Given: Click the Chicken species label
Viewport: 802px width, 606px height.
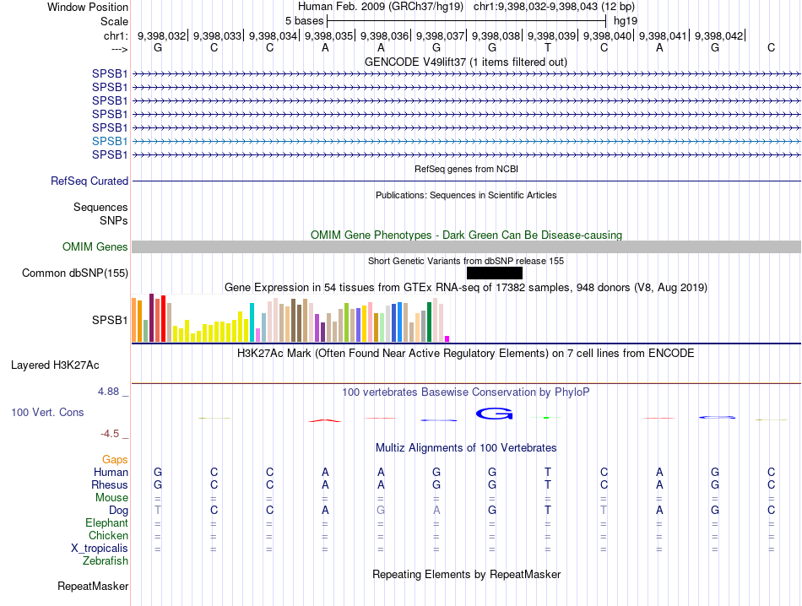Looking at the screenshot, I should click(x=108, y=535).
